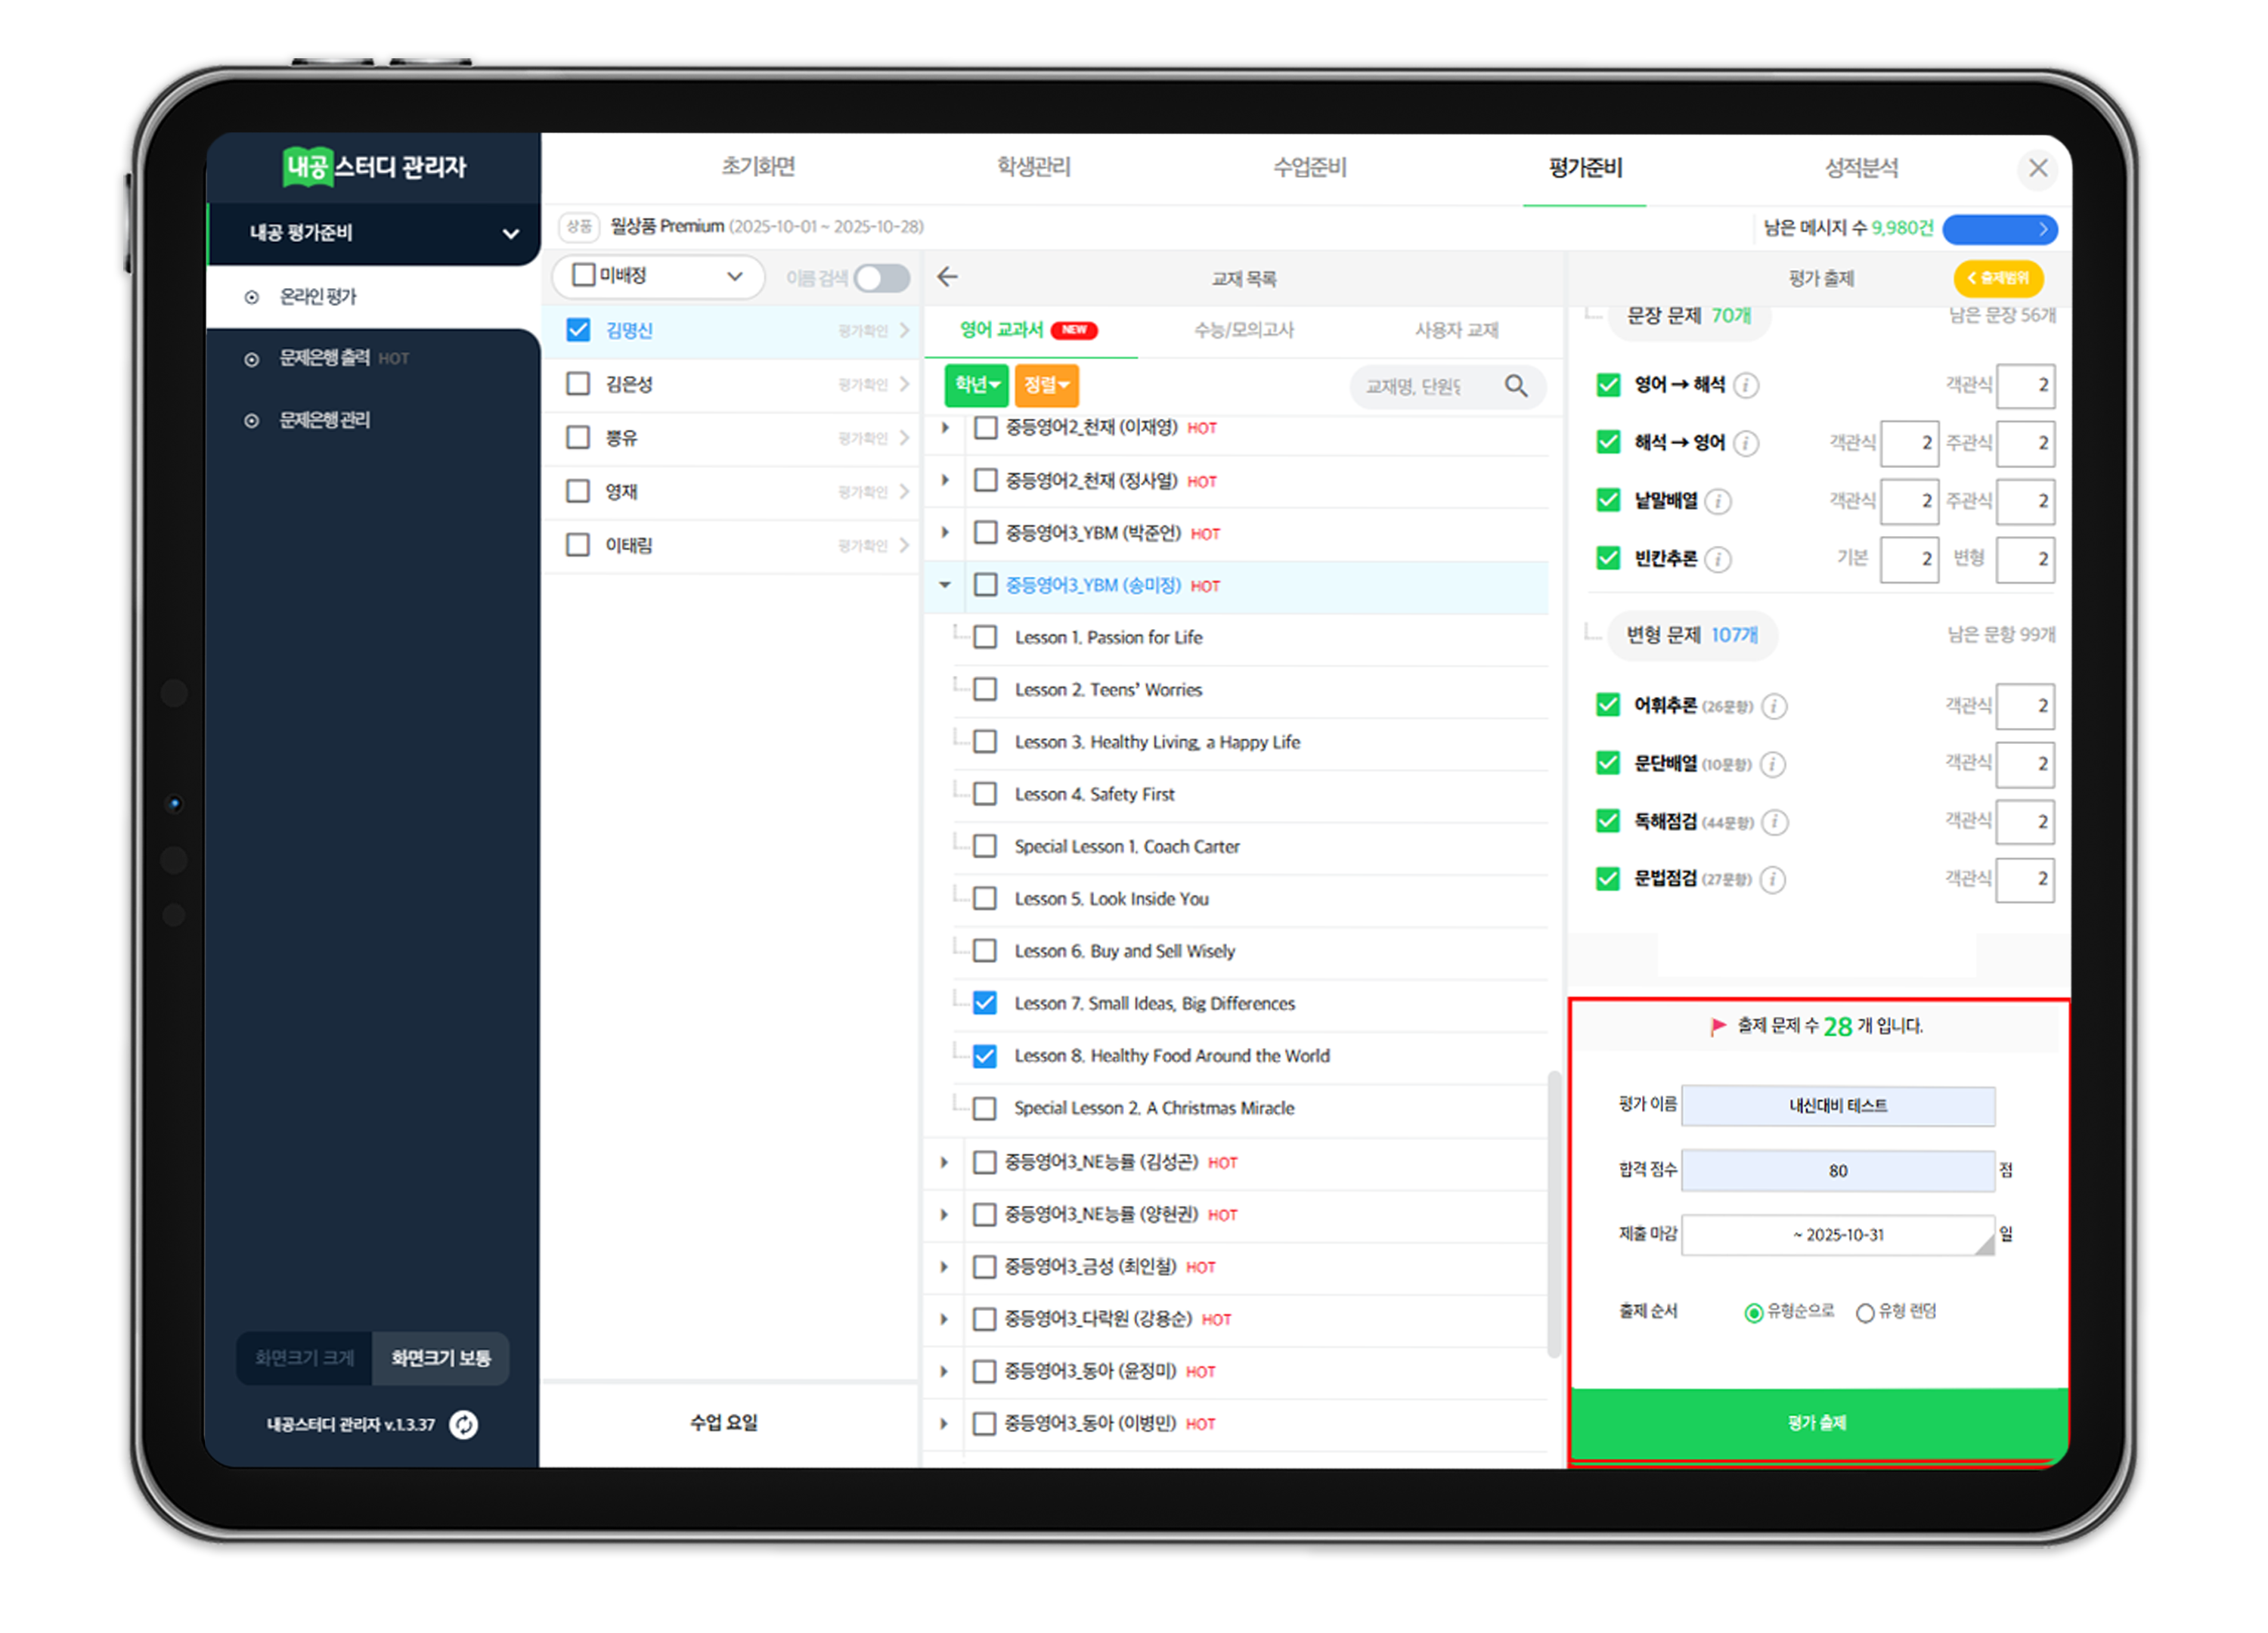Open the 수능/모의고사 tab

point(1243,330)
